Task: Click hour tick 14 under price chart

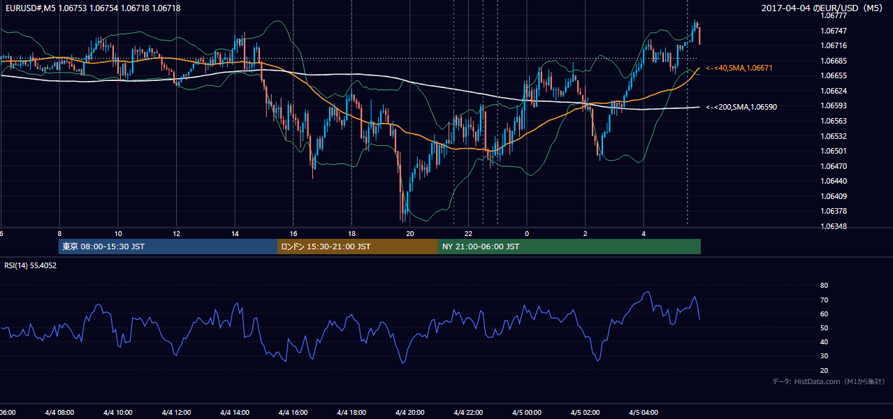Action: 235,234
